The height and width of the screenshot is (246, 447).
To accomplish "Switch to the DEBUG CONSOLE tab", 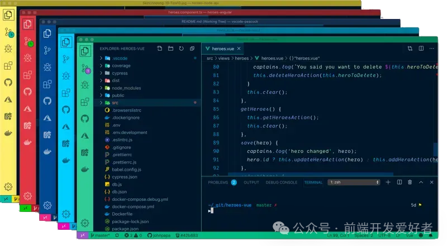I will (282, 182).
